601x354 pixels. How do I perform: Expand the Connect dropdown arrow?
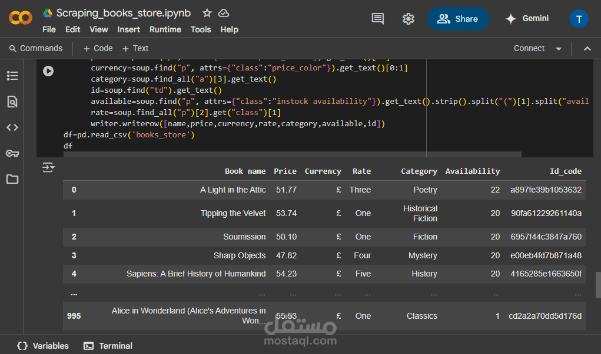tap(559, 49)
